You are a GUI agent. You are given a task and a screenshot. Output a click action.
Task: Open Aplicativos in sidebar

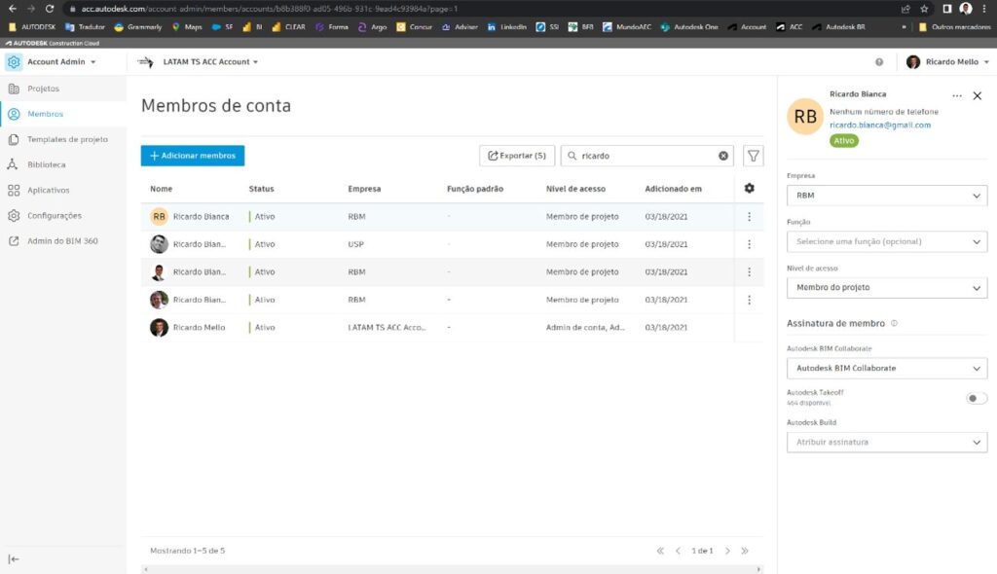click(49, 190)
